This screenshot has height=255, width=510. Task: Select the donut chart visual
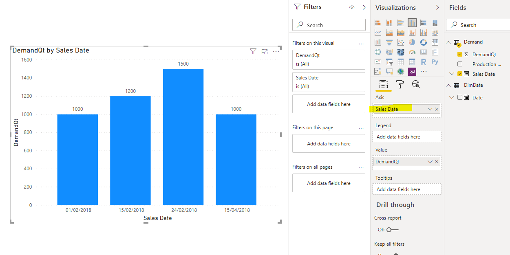[x=424, y=42]
